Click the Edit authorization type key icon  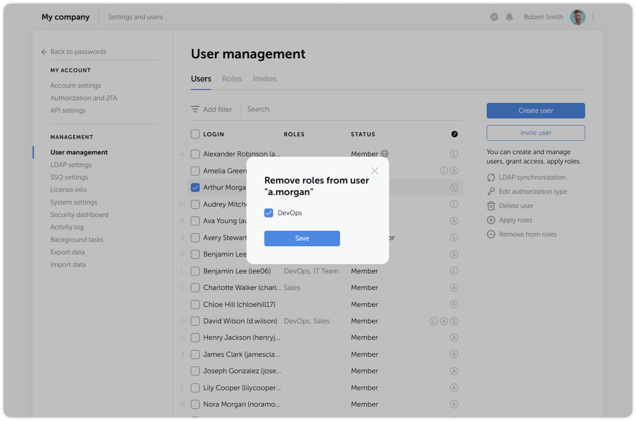(x=491, y=191)
